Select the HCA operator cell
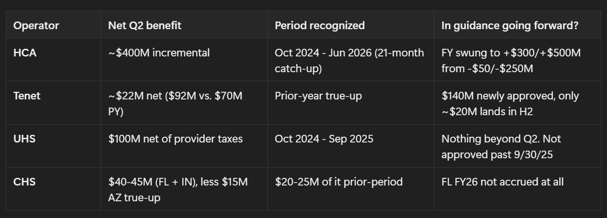The width and height of the screenshot is (607, 218). pos(53,60)
